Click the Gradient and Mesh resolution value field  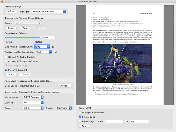(43, 52)
